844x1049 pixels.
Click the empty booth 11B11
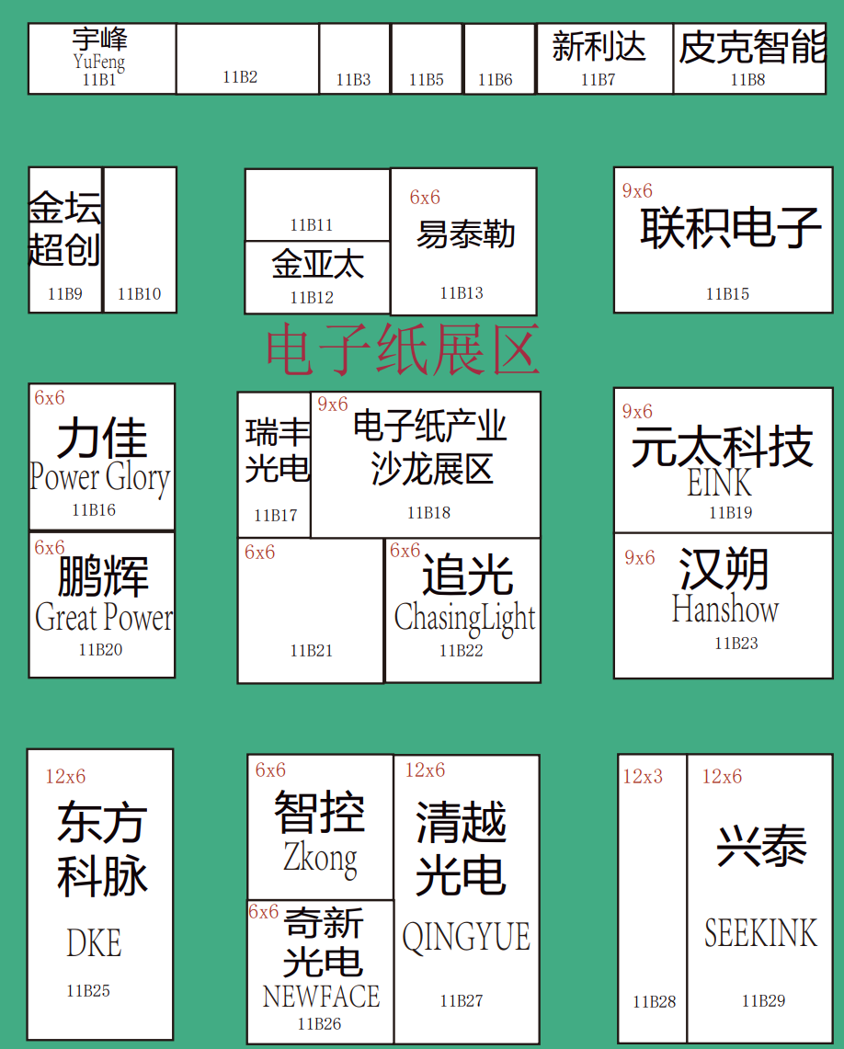point(318,205)
